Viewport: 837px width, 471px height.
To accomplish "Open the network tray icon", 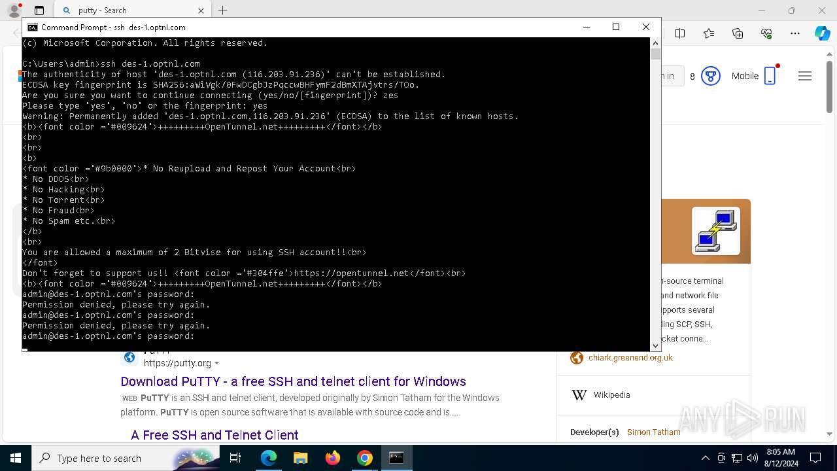I will tap(737, 458).
